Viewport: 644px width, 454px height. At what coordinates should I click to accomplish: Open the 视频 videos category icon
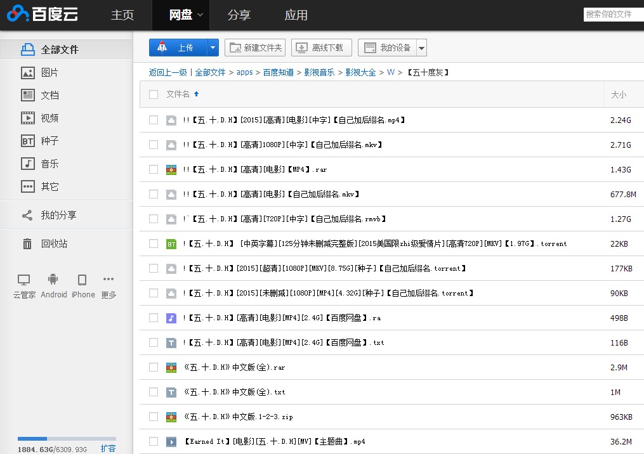pos(27,118)
